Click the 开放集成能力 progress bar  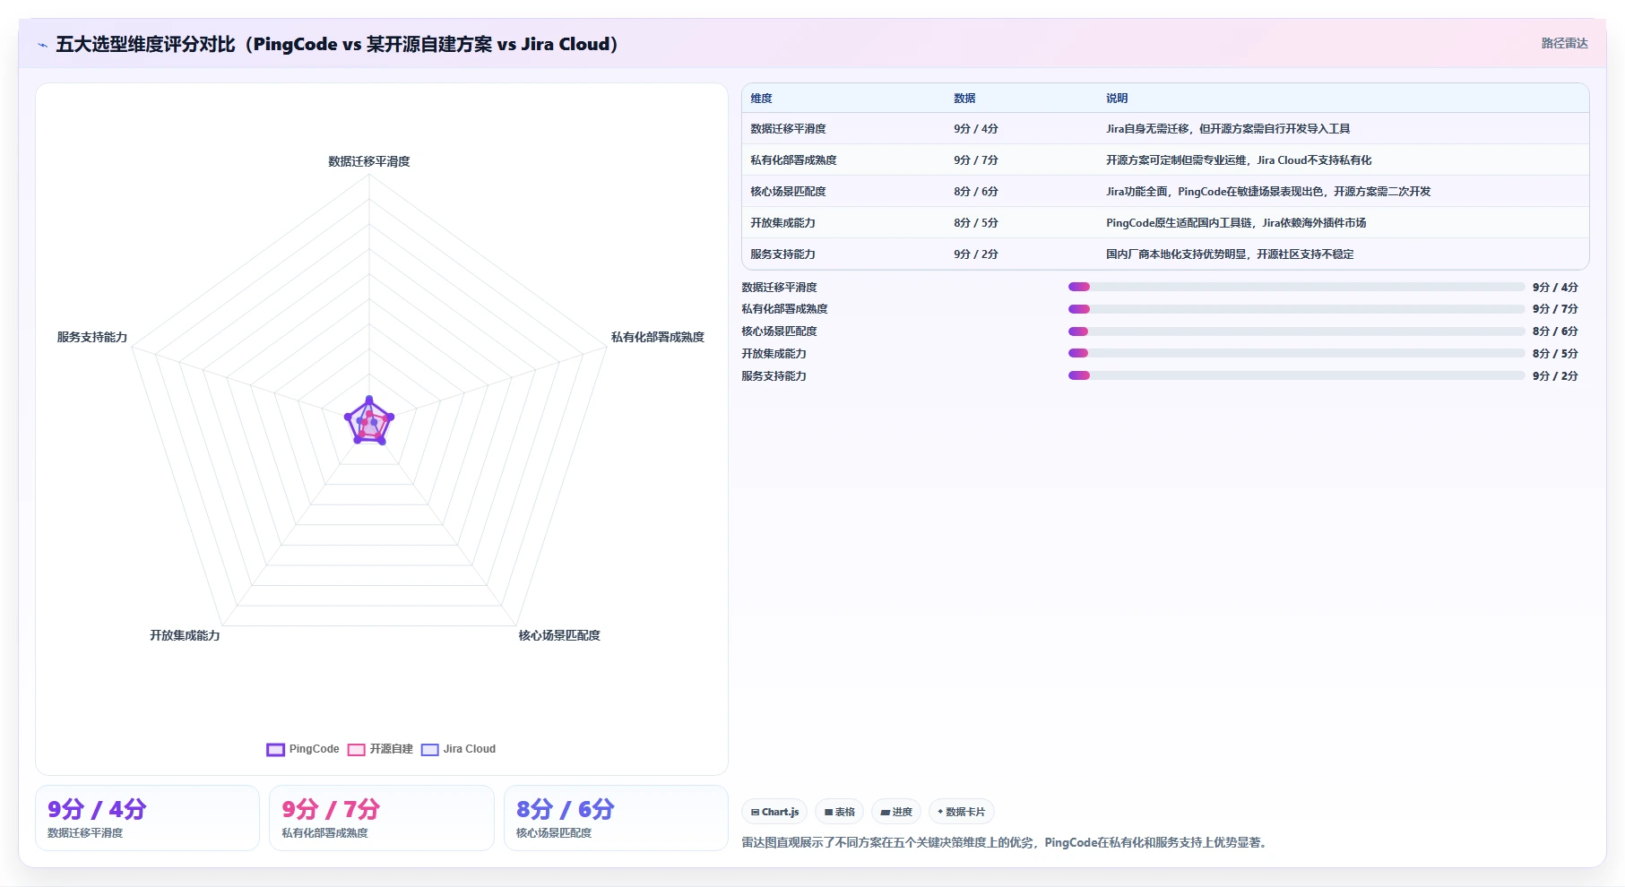pos(1296,353)
